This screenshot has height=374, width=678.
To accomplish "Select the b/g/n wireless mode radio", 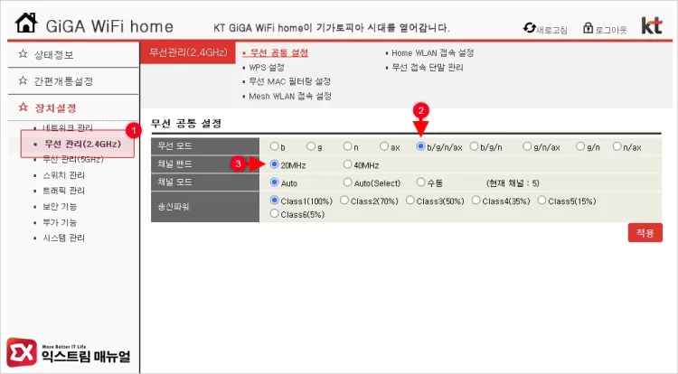I will (x=474, y=146).
